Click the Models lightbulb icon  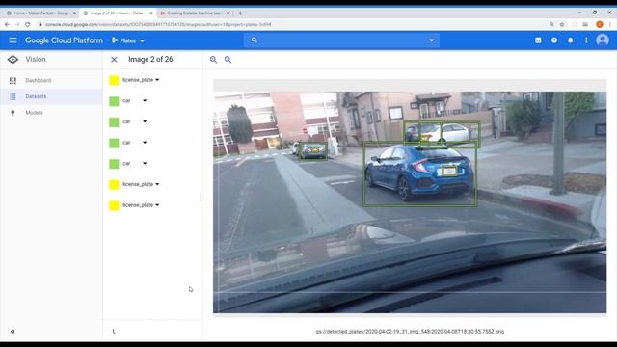click(13, 113)
